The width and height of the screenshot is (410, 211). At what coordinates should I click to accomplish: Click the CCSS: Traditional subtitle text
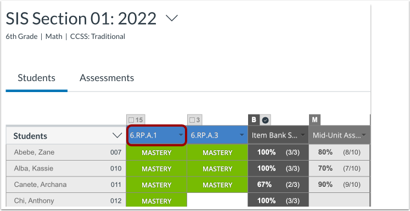click(98, 36)
